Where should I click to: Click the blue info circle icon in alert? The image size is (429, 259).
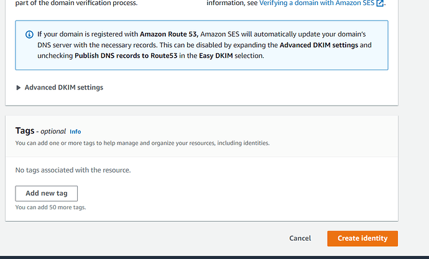(29, 34)
